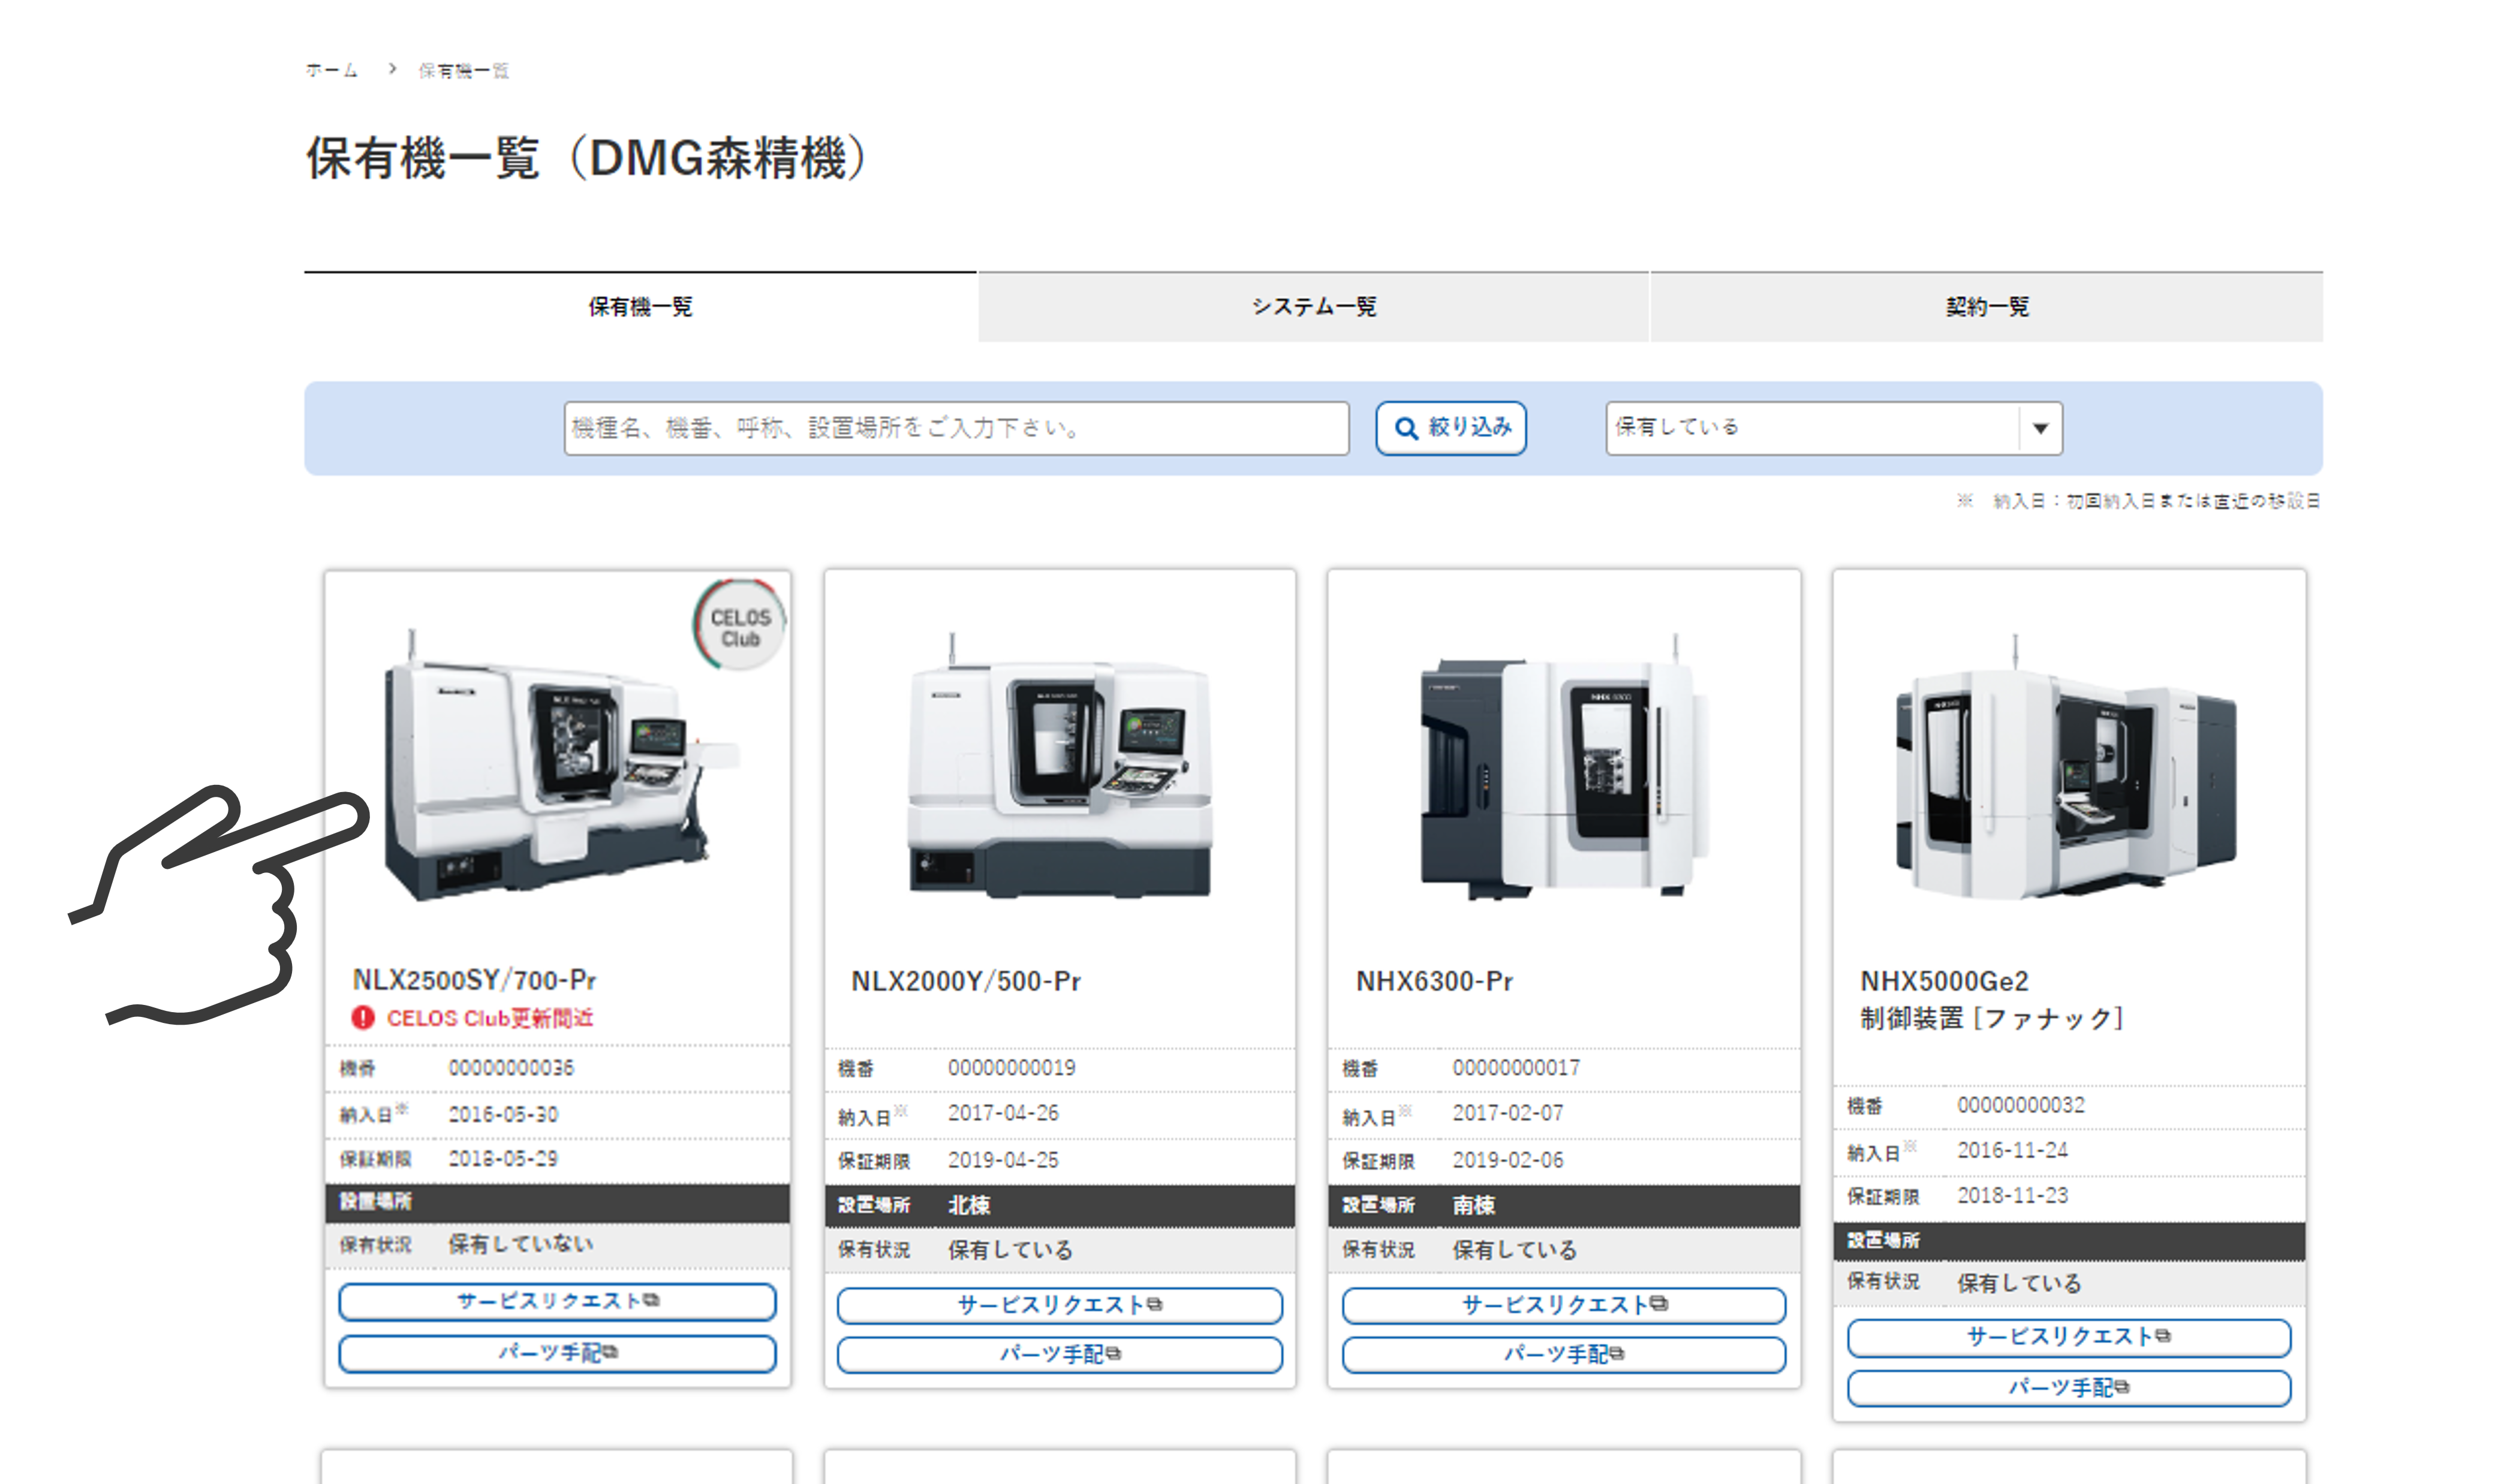Open the NLX2000Y/500-Pr machine image

click(1060, 765)
